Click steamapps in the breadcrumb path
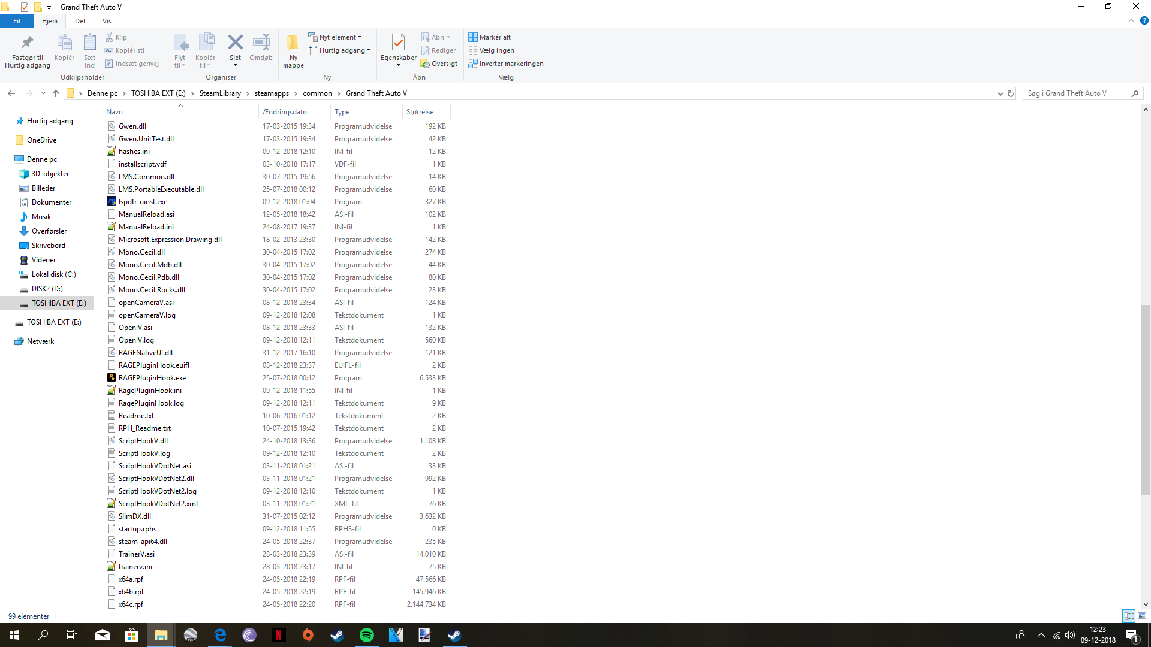 point(272,93)
